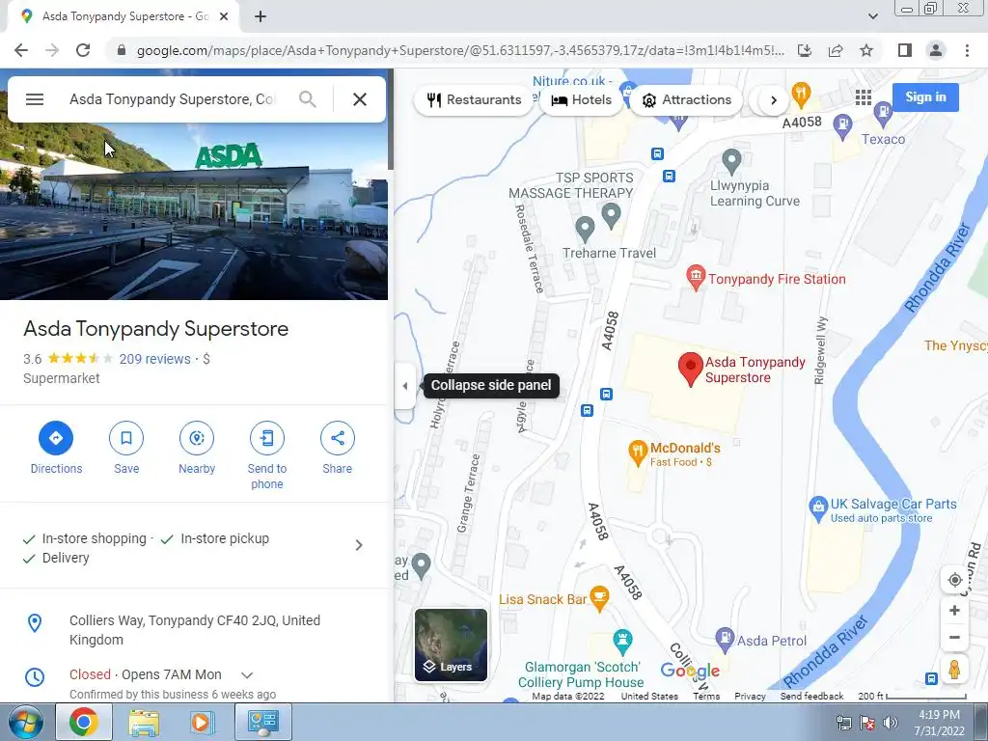Click the Asda Tonypandy Superstore map pin
Screen dimensions: 988x741
click(x=691, y=370)
